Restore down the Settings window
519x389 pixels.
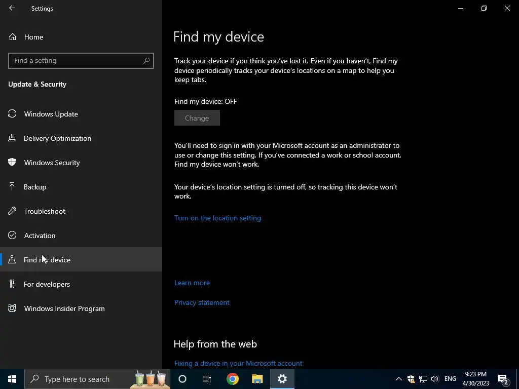[x=484, y=8]
